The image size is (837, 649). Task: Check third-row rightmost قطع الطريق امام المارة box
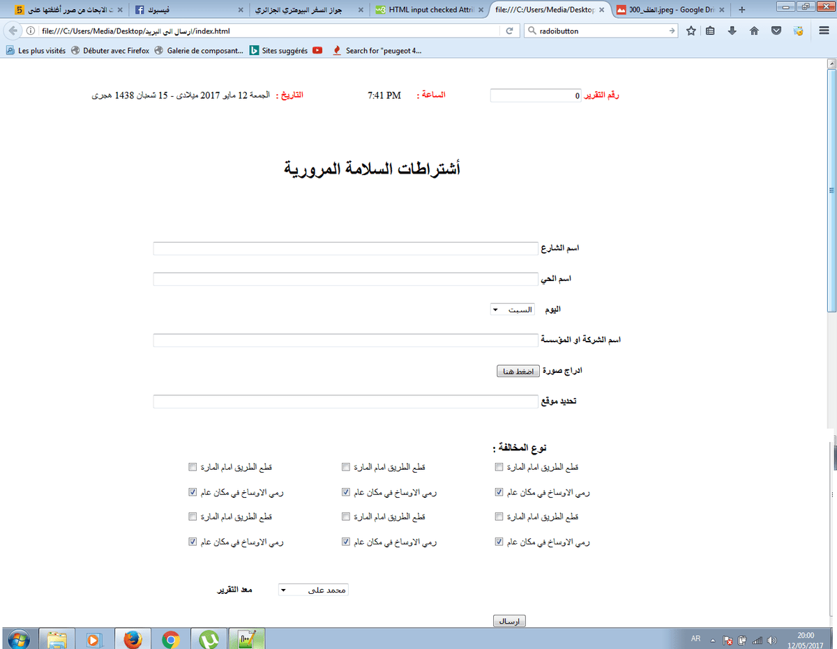[x=499, y=517]
